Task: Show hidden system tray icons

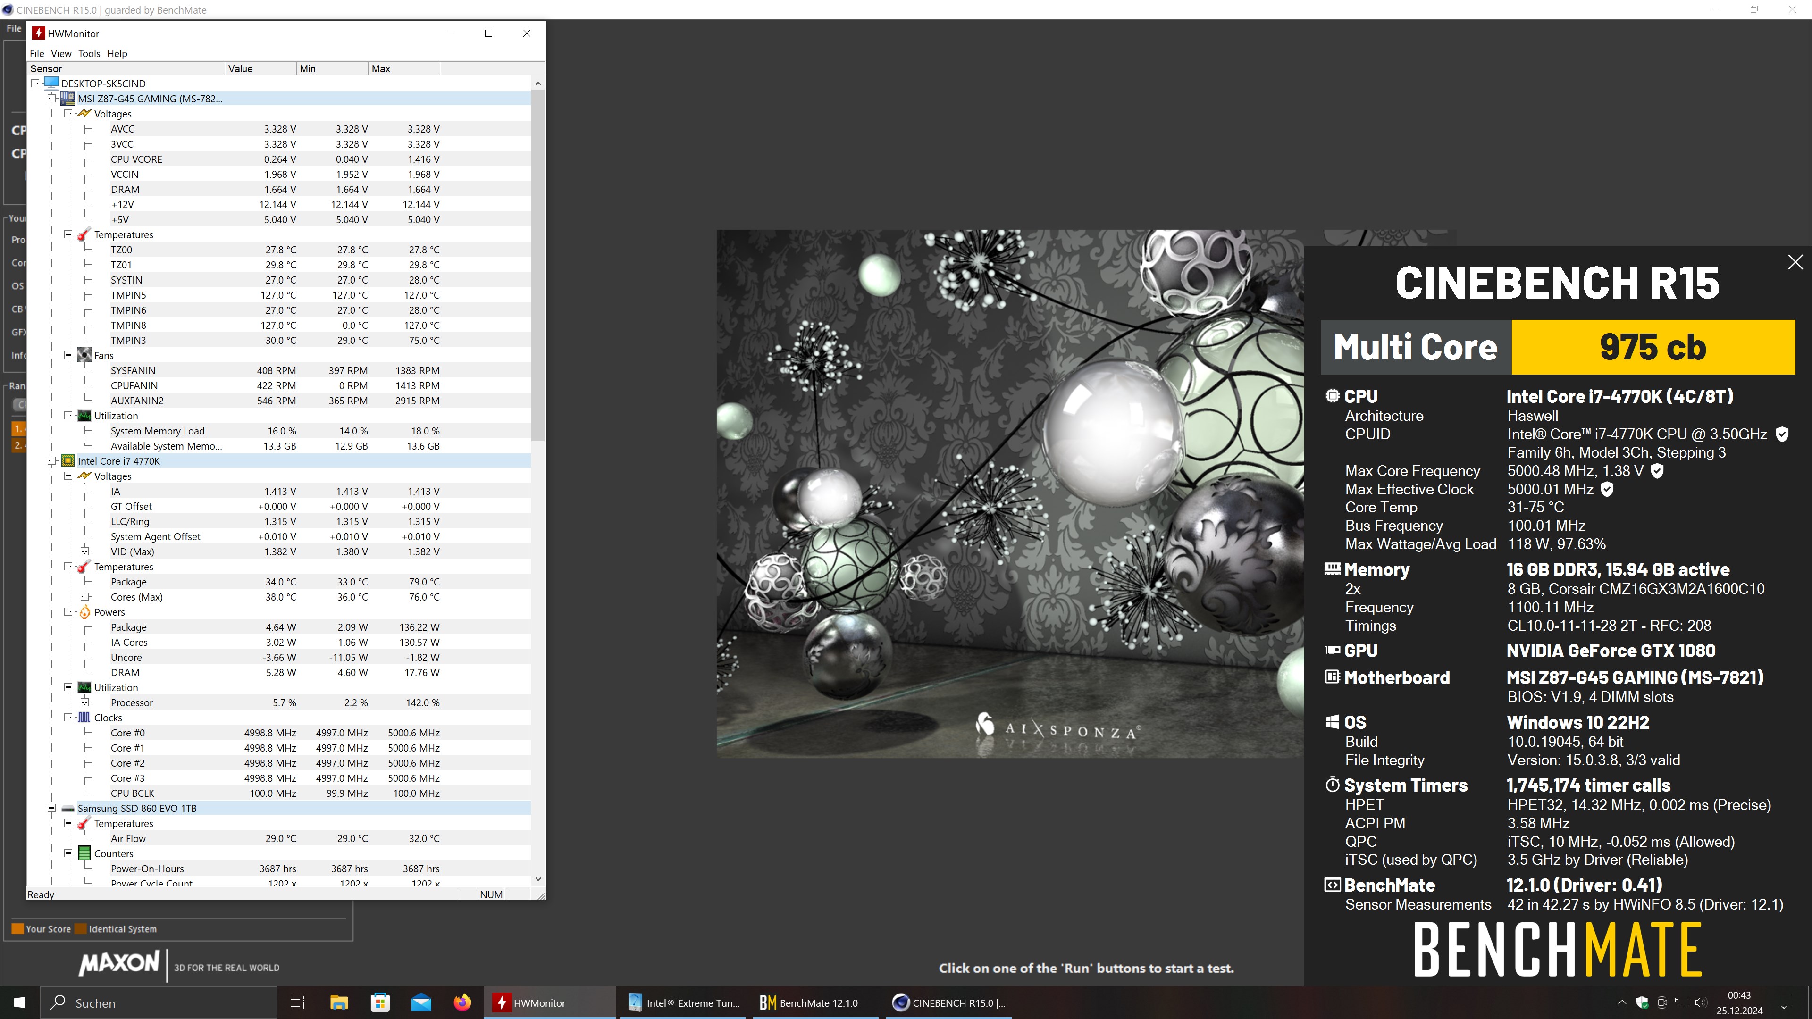Action: (1622, 1002)
